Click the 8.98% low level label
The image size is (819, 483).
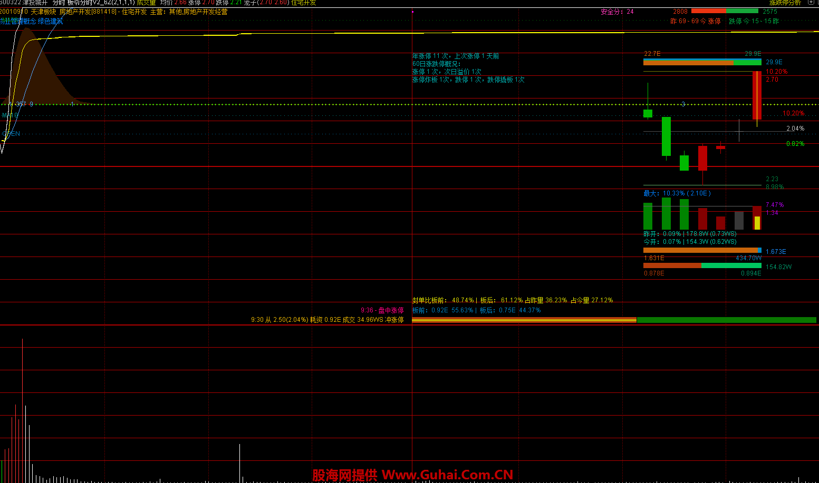pos(775,187)
